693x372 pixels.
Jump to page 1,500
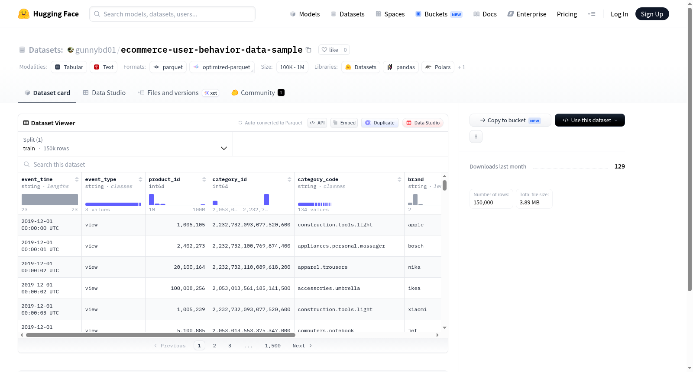(x=273, y=346)
